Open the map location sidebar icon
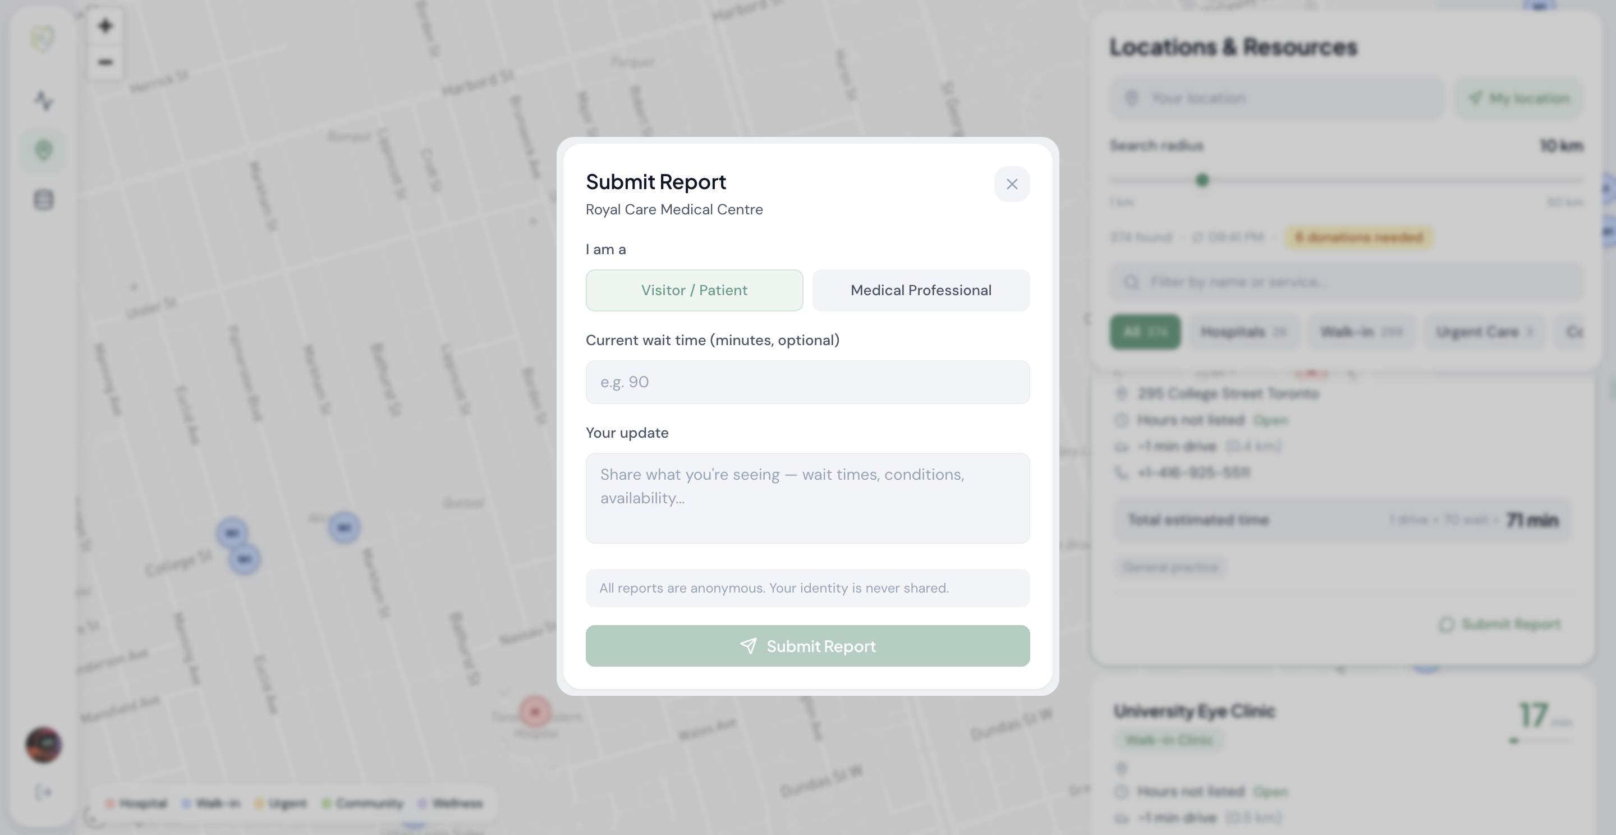 tap(43, 150)
